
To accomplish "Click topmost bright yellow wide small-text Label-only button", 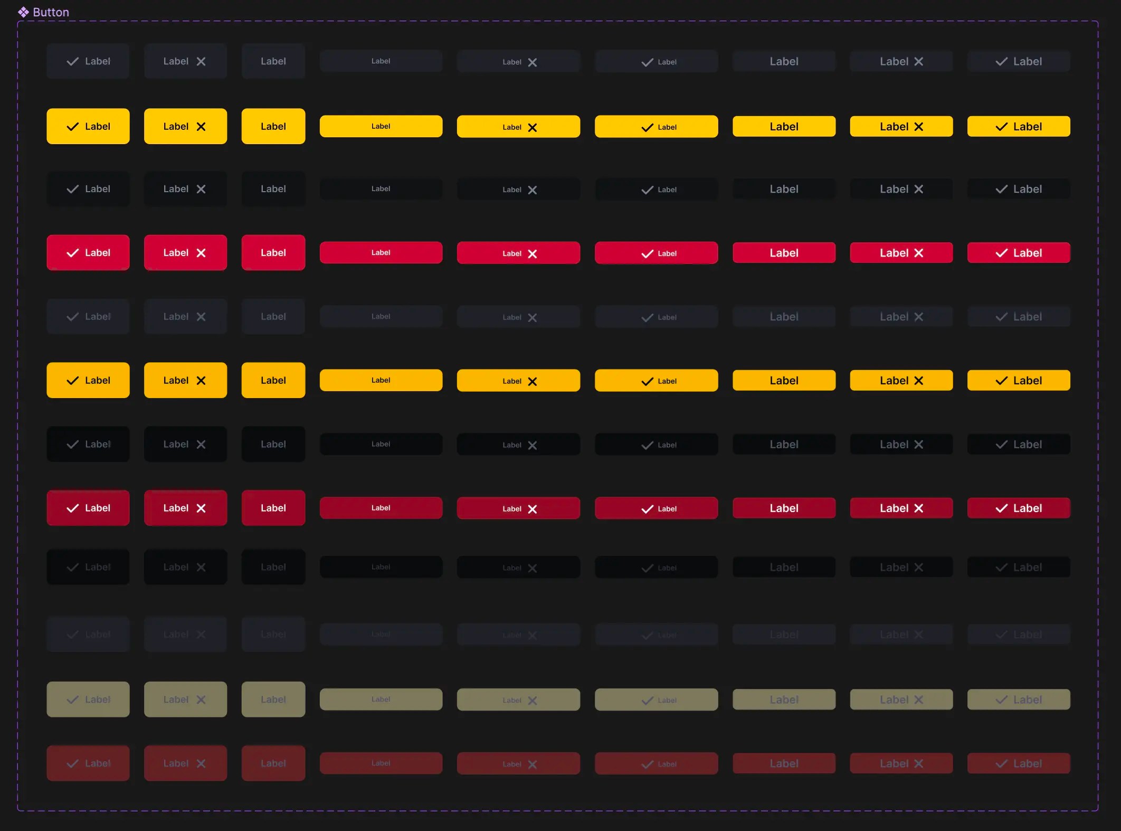I will coord(381,126).
